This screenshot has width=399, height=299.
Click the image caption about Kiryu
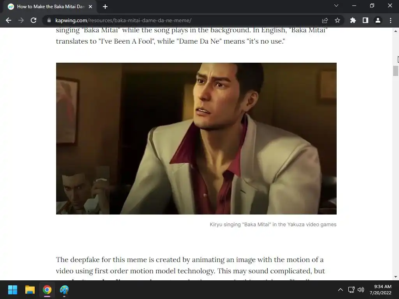coord(273,225)
